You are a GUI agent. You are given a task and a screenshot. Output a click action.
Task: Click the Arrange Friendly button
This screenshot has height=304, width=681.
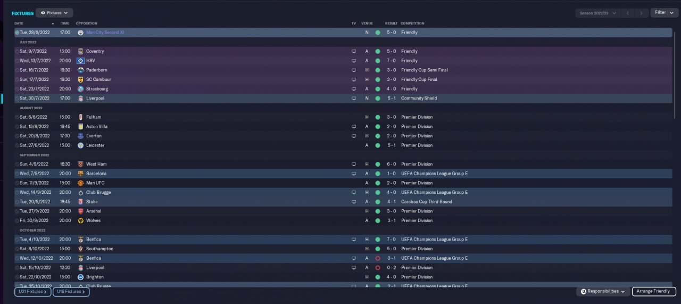pos(654,292)
